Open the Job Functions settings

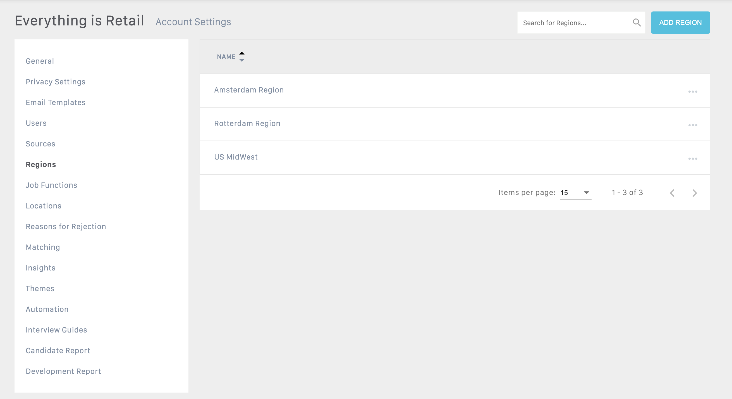point(51,185)
